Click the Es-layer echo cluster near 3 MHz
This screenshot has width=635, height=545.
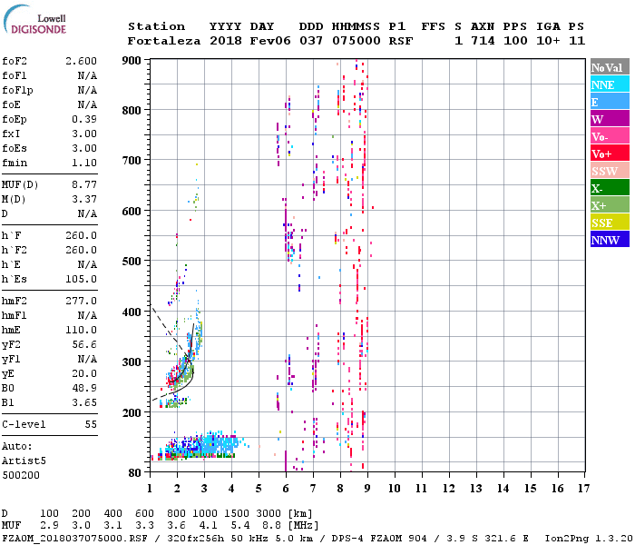(199, 445)
